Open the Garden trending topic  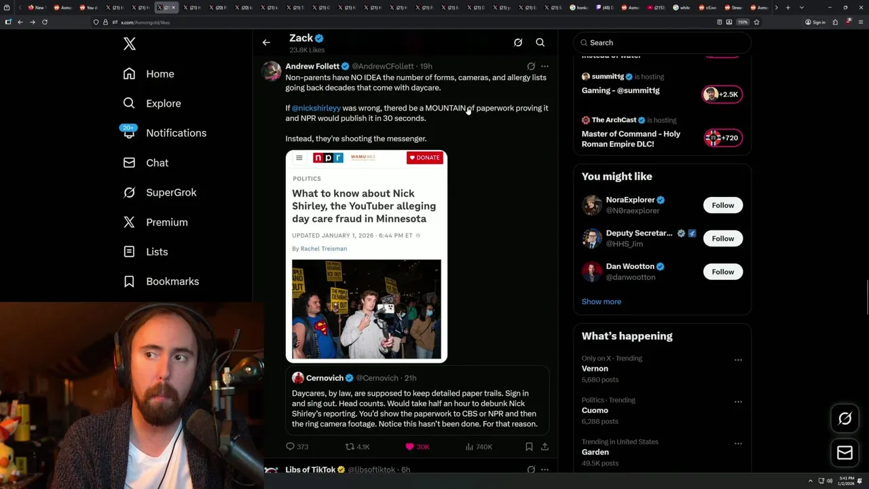tap(595, 452)
